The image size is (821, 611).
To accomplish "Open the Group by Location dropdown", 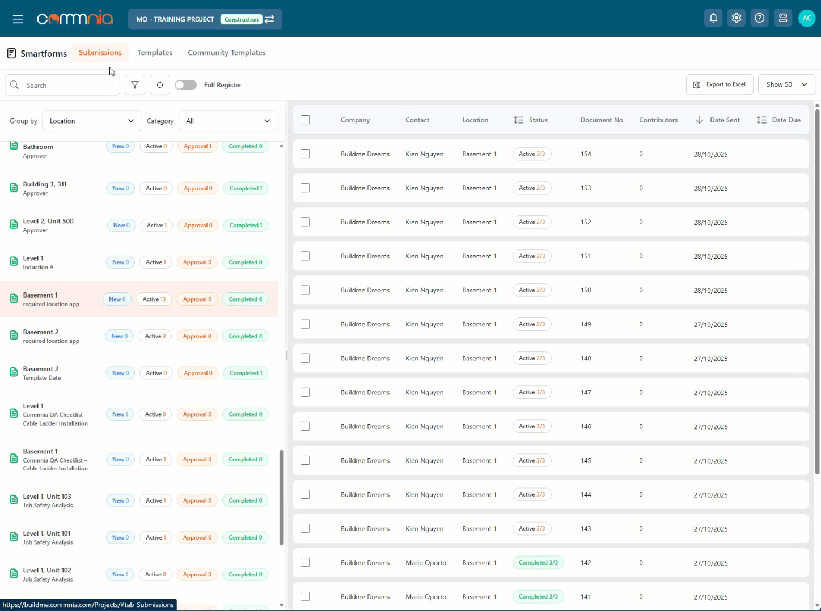I will pyautogui.click(x=92, y=121).
